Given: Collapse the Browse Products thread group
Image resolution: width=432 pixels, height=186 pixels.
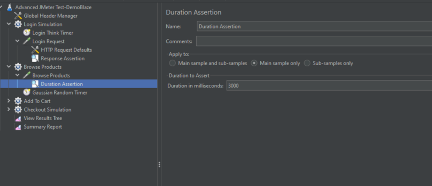Looking at the screenshot, I should 9,67.
